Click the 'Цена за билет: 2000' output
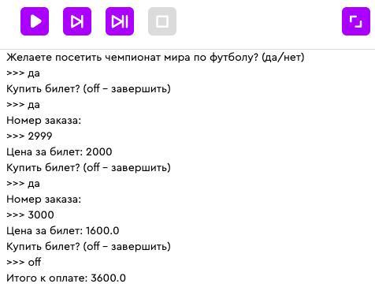375x291 pixels. [x=59, y=151]
